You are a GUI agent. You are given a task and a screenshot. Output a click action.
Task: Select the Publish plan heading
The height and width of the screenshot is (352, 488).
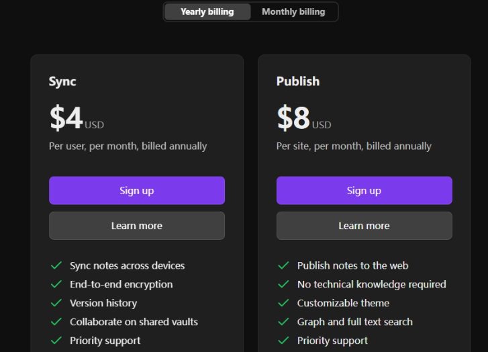point(298,81)
